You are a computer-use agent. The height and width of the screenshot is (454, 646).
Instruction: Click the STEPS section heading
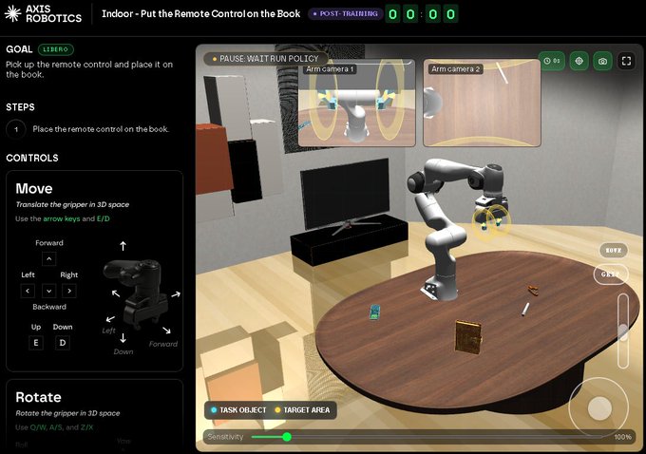coord(20,107)
